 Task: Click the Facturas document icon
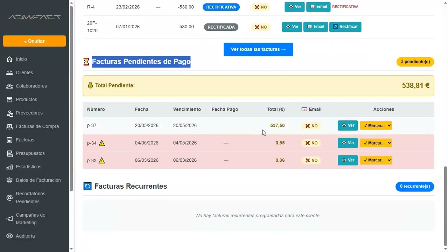(9, 140)
